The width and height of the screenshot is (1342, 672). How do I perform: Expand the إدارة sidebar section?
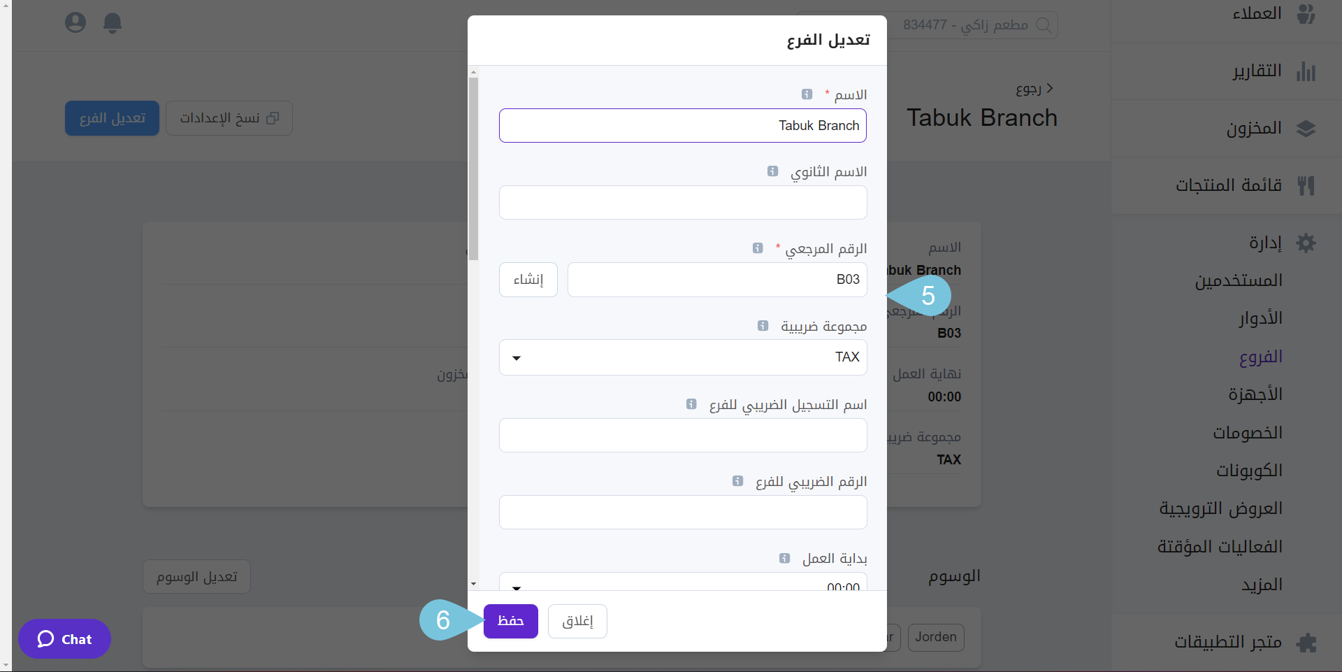click(x=1265, y=243)
